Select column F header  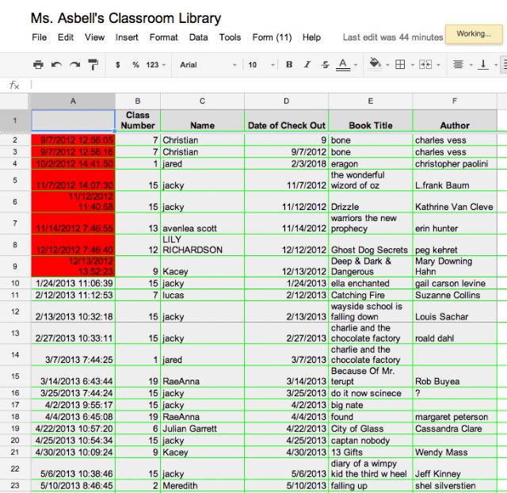pyautogui.click(x=455, y=101)
